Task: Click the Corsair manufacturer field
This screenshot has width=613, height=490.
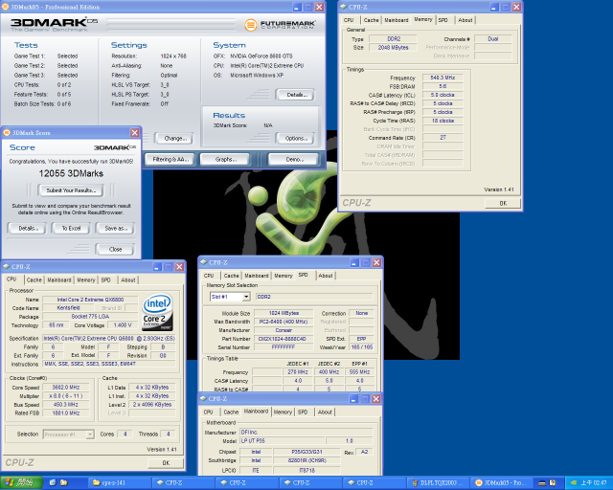Action: [284, 330]
